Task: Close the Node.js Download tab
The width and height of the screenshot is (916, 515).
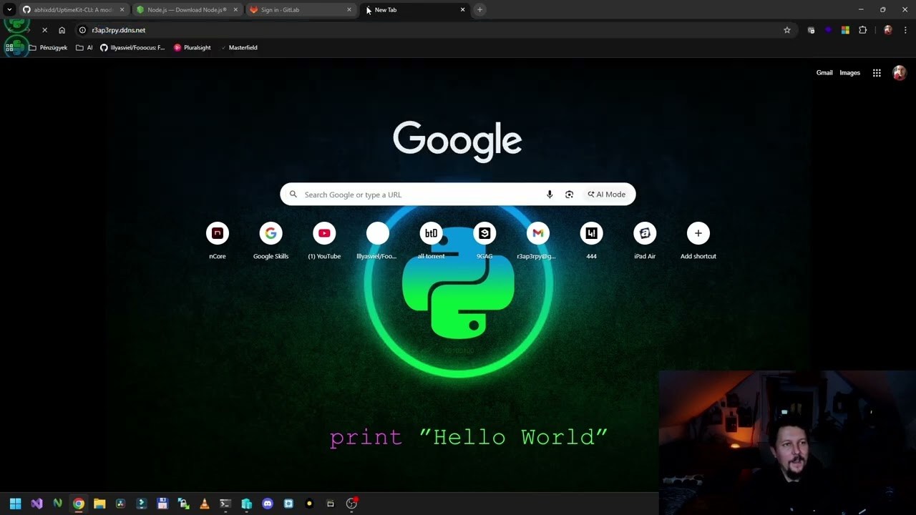Action: click(235, 9)
